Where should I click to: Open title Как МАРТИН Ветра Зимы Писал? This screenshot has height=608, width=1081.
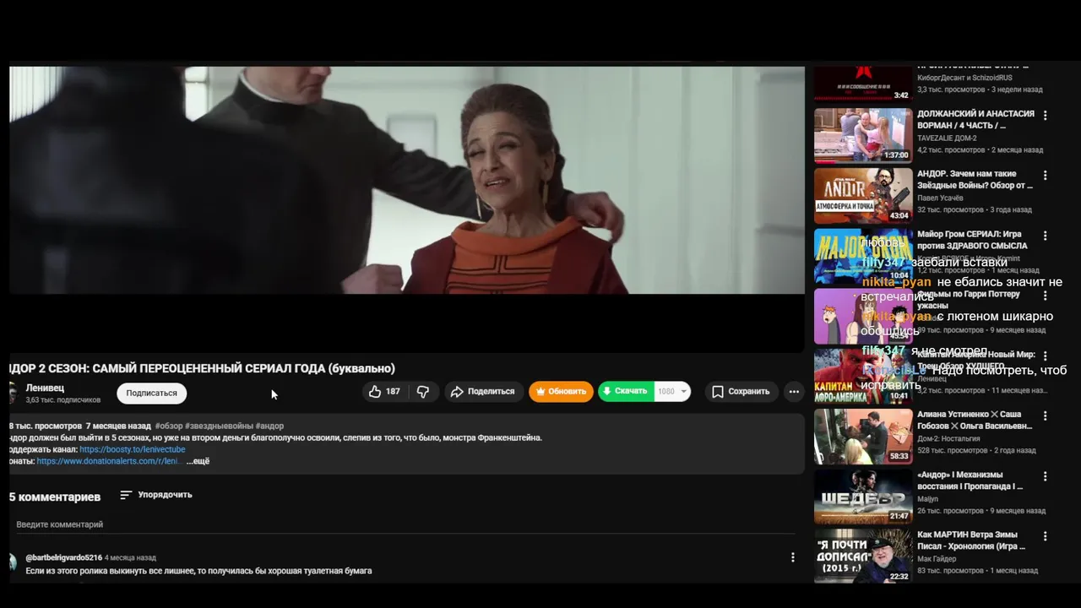(971, 540)
